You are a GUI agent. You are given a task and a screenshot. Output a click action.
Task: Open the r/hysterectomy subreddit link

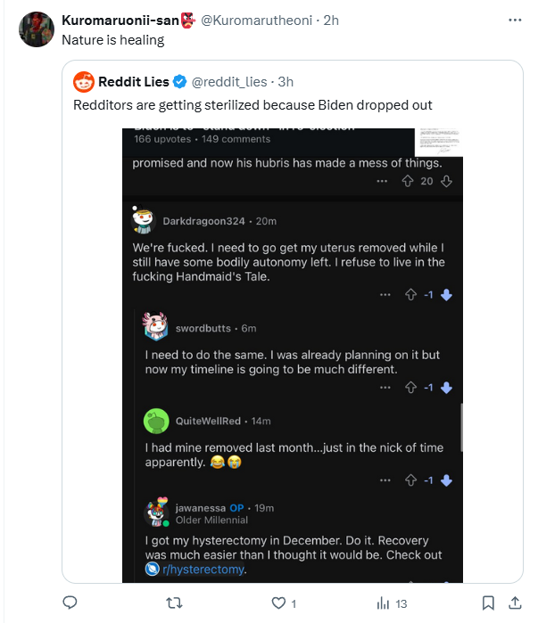pos(203,570)
